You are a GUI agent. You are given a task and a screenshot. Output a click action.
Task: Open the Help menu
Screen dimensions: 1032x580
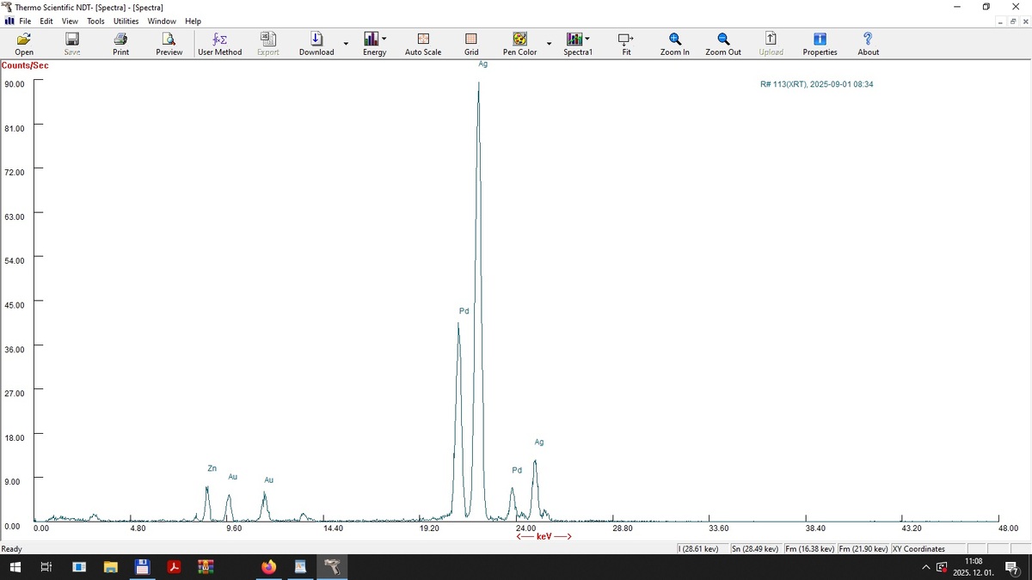(193, 21)
